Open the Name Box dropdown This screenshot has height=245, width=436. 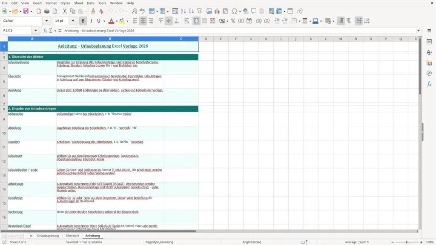pyautogui.click(x=36, y=31)
